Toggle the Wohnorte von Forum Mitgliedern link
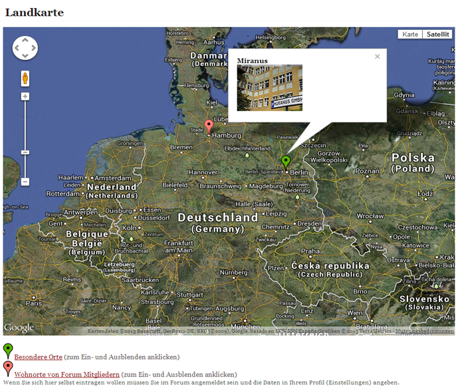460x392 pixels. coord(67,375)
